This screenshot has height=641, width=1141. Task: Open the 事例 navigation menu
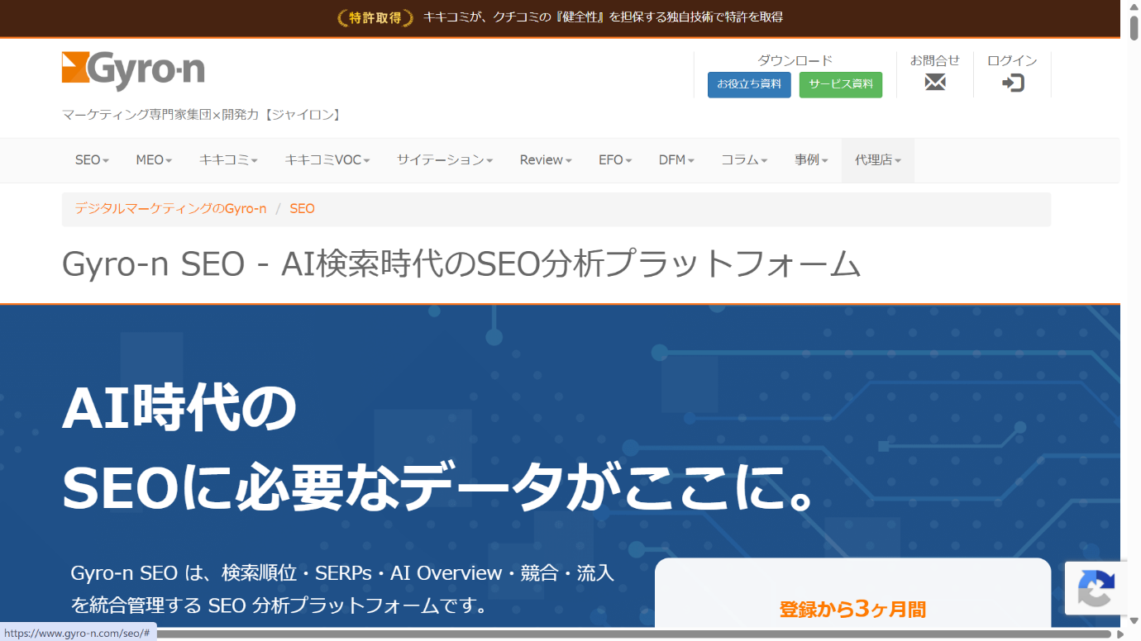tap(811, 160)
